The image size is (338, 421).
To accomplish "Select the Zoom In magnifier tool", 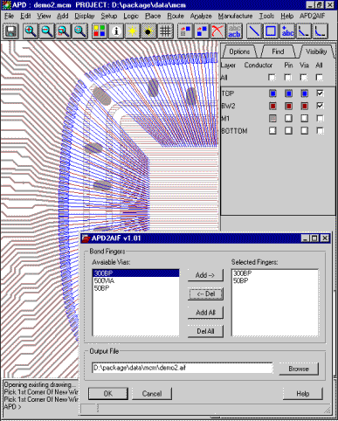I will 31,31.
